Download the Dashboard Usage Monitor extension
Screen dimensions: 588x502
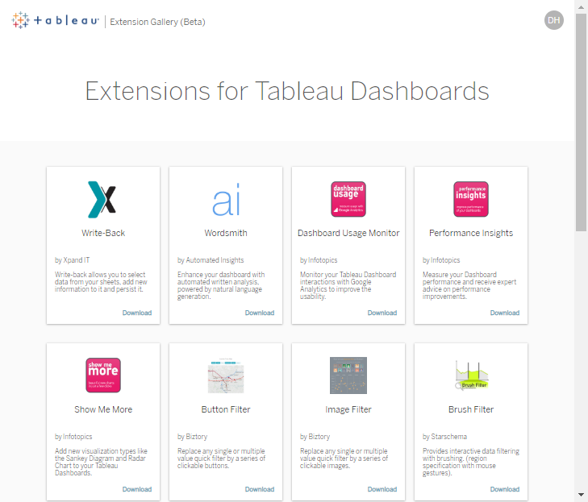tap(382, 313)
